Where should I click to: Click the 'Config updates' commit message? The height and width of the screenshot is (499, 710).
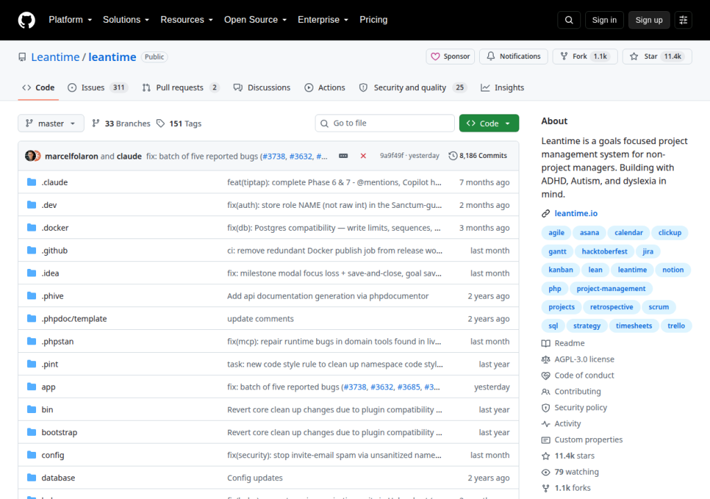(x=255, y=478)
